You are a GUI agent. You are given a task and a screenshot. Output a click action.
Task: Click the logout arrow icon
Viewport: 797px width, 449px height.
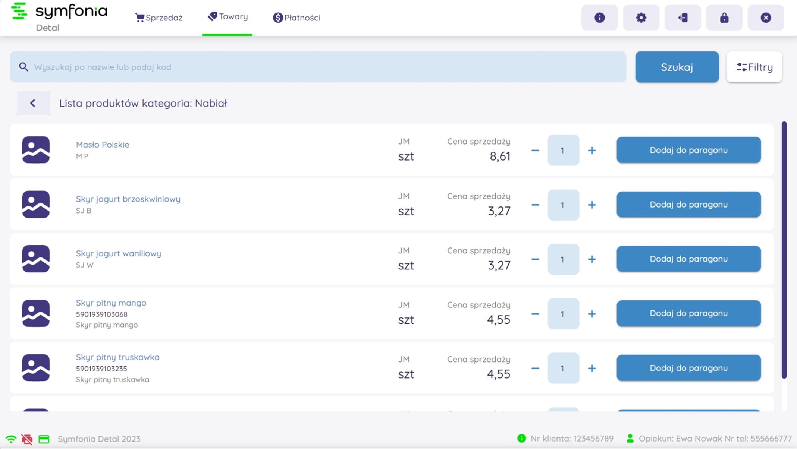click(683, 18)
